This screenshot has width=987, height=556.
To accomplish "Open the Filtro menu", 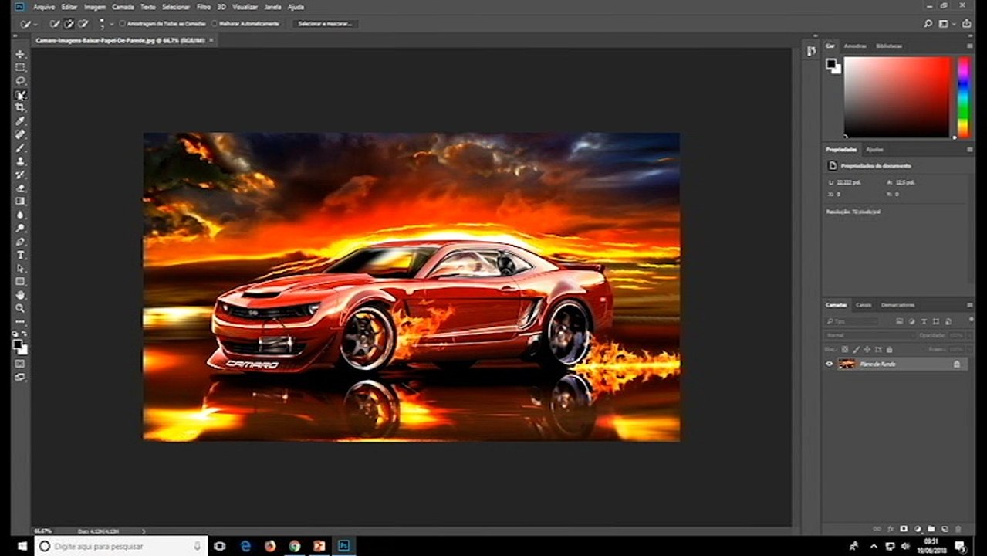I will pyautogui.click(x=204, y=6).
